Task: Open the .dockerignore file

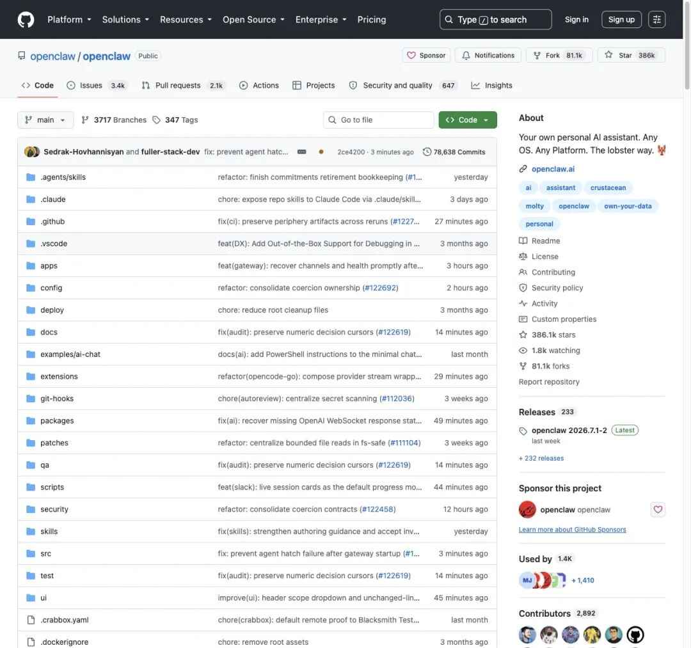Action: tap(65, 642)
